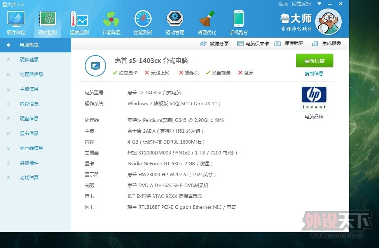Click the Nvidia GeForce GT 630 value
Screen dimensions: 379x248
pos(170,163)
